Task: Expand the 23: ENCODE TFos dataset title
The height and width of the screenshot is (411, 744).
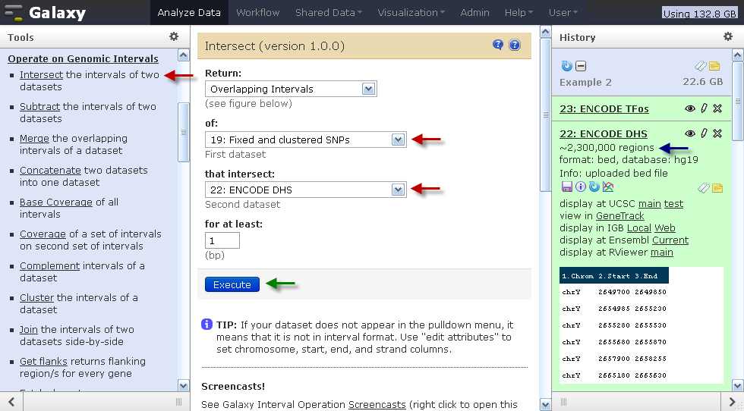Action: click(x=604, y=109)
